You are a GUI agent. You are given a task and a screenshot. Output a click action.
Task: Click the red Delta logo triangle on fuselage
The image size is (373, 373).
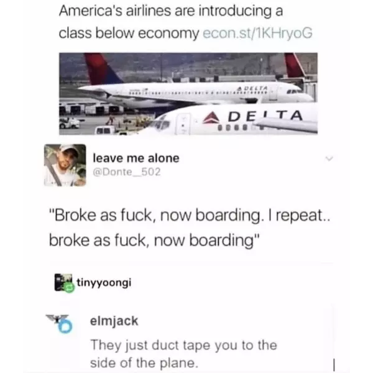pyautogui.click(x=211, y=117)
